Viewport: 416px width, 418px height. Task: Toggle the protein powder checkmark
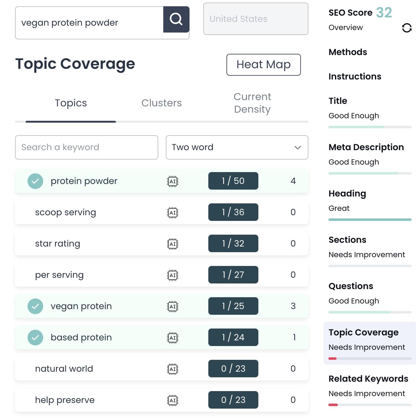click(35, 181)
